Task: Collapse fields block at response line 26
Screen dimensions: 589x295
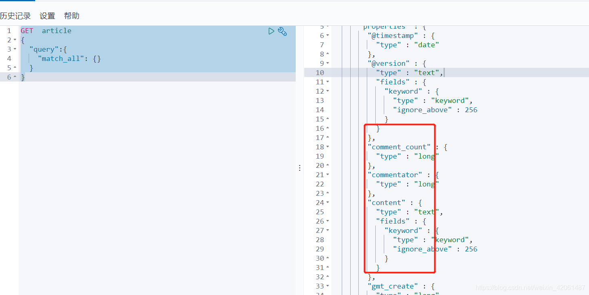Action: (x=328, y=221)
